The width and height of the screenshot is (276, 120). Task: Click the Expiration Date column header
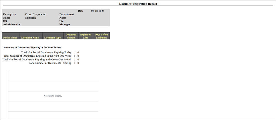tap(86, 36)
